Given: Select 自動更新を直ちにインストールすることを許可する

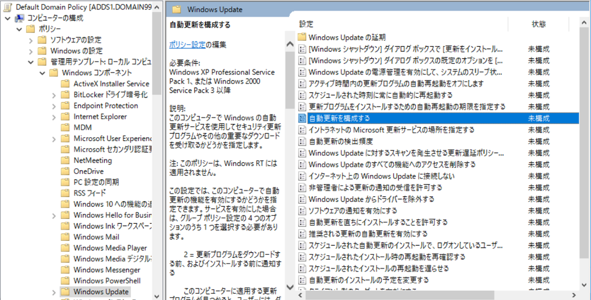Looking at the screenshot, I should [x=378, y=222].
